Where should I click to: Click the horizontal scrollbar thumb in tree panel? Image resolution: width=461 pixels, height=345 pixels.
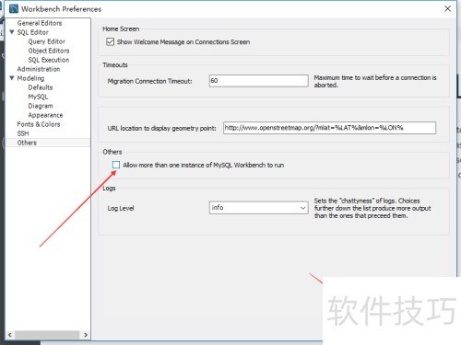pyautogui.click(x=47, y=335)
